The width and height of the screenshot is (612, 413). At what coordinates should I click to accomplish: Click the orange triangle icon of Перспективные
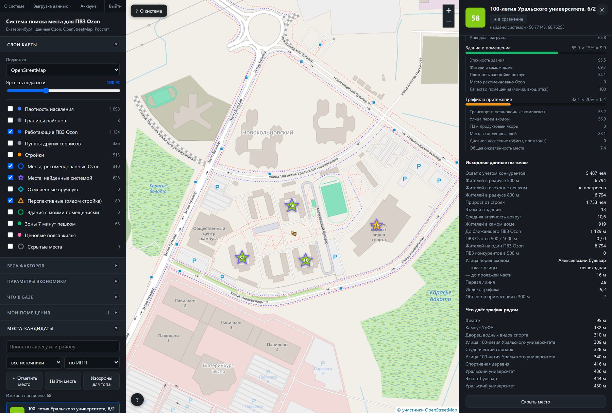(x=21, y=201)
